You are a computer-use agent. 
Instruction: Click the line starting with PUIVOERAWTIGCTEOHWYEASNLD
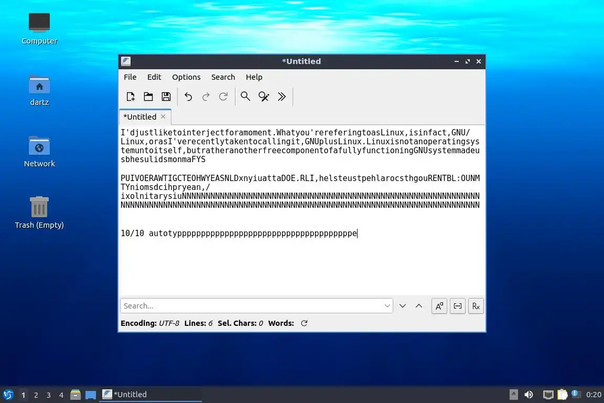(300, 178)
